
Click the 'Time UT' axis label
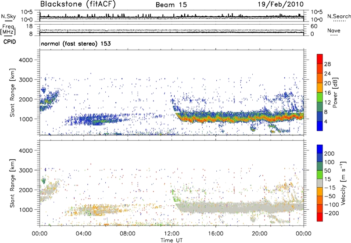tap(172, 240)
